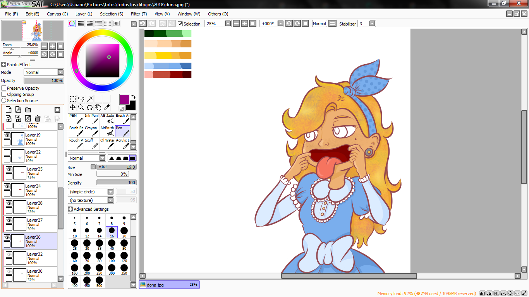Select the Hand pan tool
This screenshot has width=529, height=297.
tap(98, 108)
